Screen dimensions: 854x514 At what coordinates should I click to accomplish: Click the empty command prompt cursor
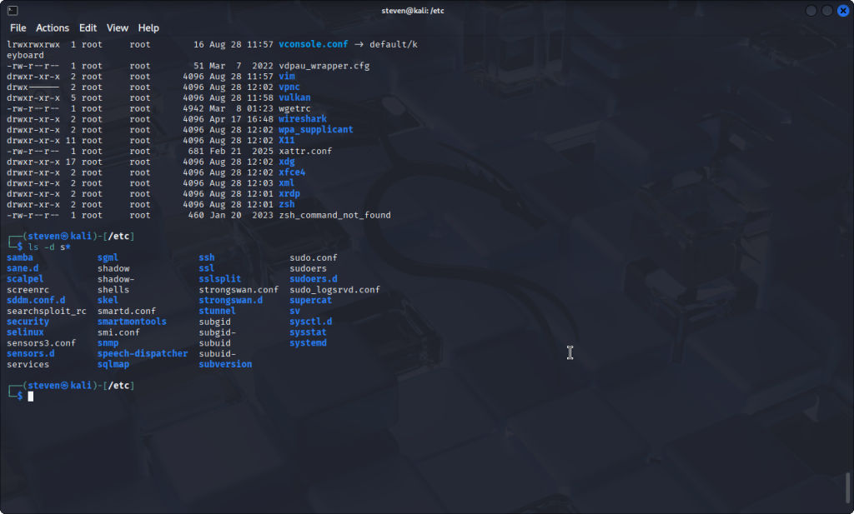(x=31, y=397)
